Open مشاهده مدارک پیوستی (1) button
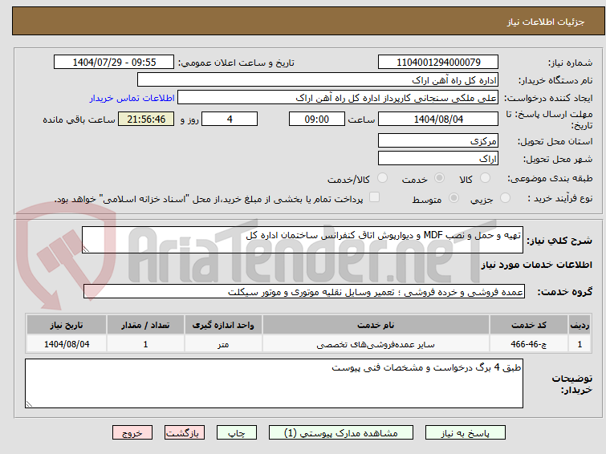Image resolution: width=606 pixels, height=454 pixels. [341, 433]
